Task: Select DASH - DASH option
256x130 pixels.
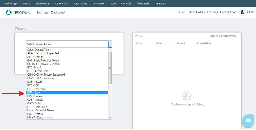Action: [67, 82]
